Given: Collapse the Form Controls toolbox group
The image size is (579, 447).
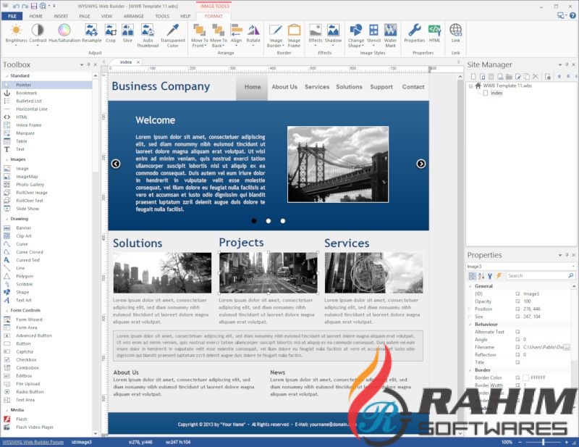Looking at the screenshot, I should (x=7, y=311).
